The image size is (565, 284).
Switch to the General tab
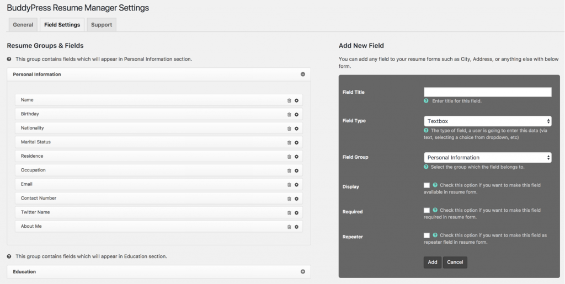pos(23,25)
